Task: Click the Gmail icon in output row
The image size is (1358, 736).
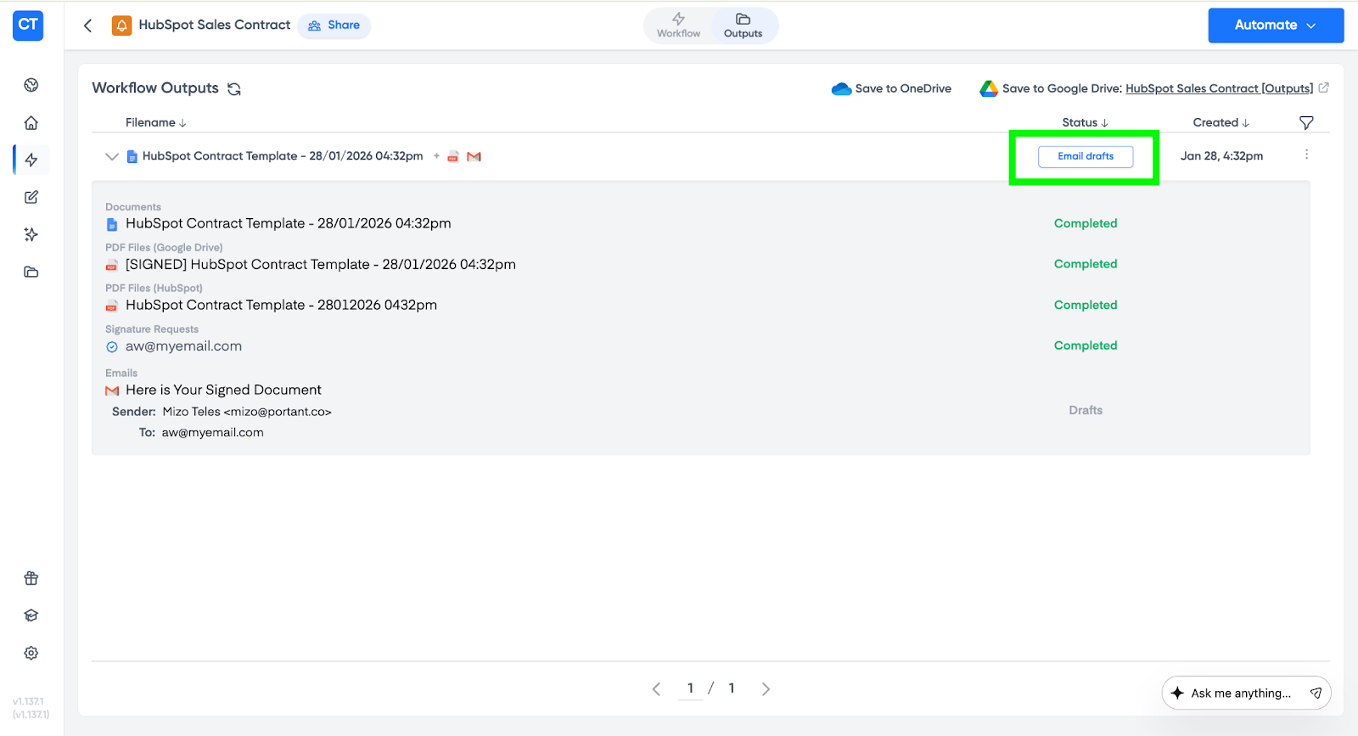Action: coord(474,156)
